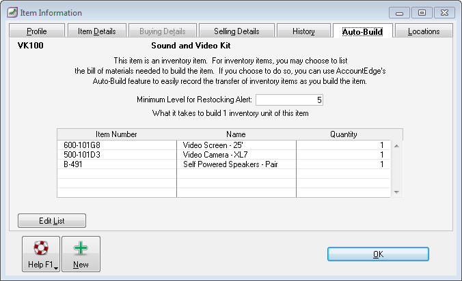Select item number 500-101D3
Viewport: 462px width, 281px height.
[x=82, y=155]
